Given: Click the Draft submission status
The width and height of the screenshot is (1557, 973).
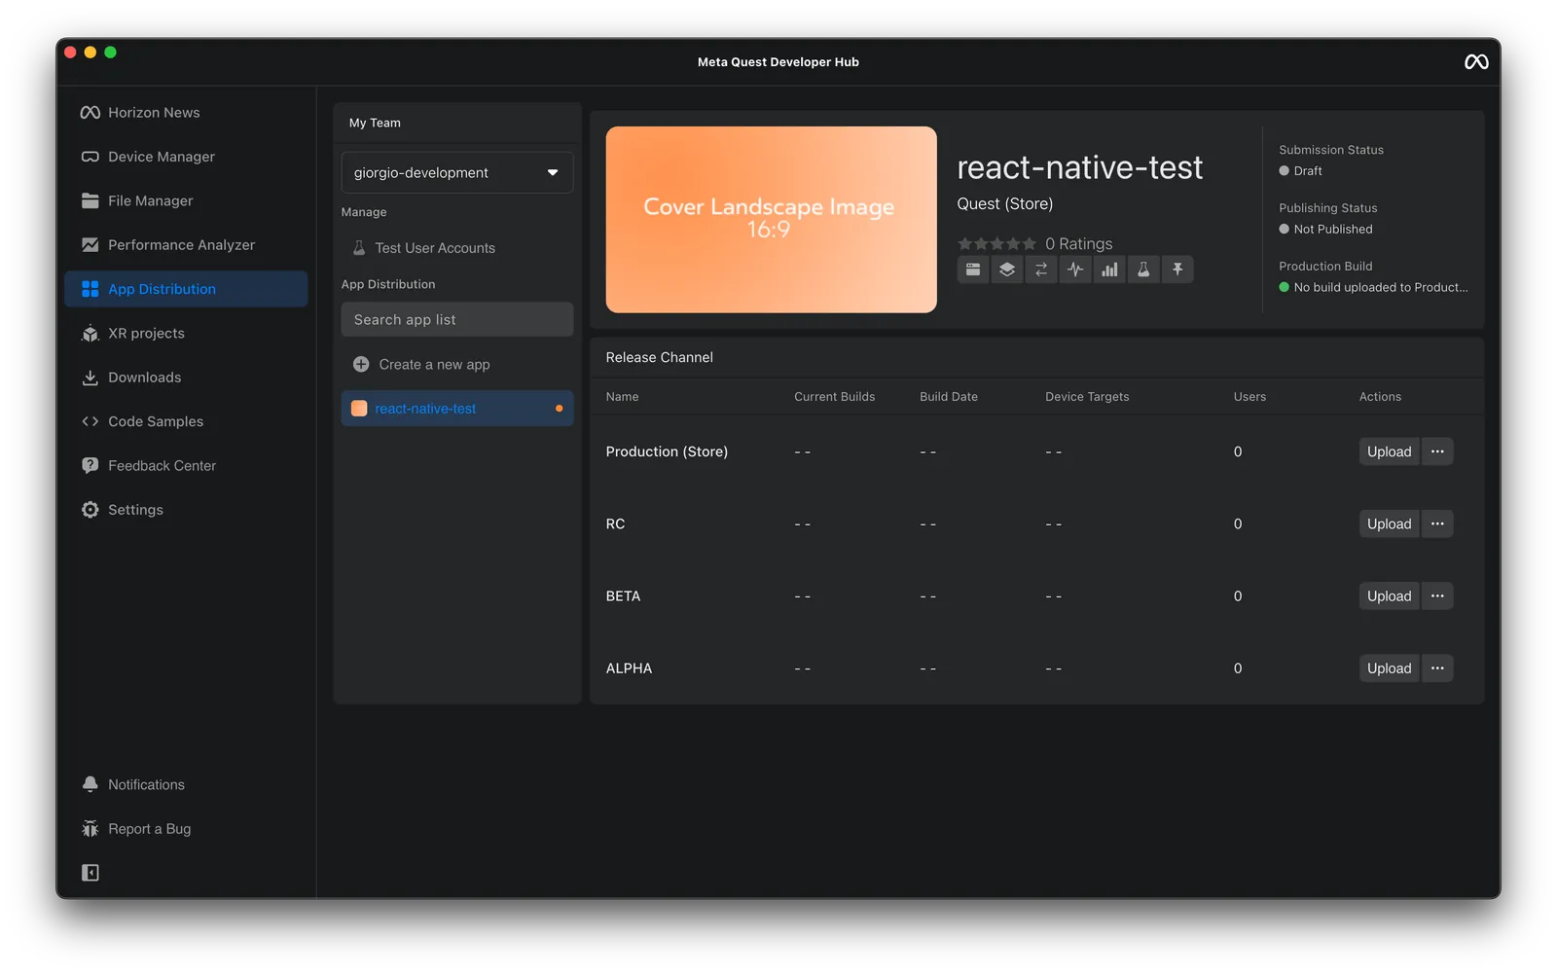Looking at the screenshot, I should pyautogui.click(x=1301, y=171).
